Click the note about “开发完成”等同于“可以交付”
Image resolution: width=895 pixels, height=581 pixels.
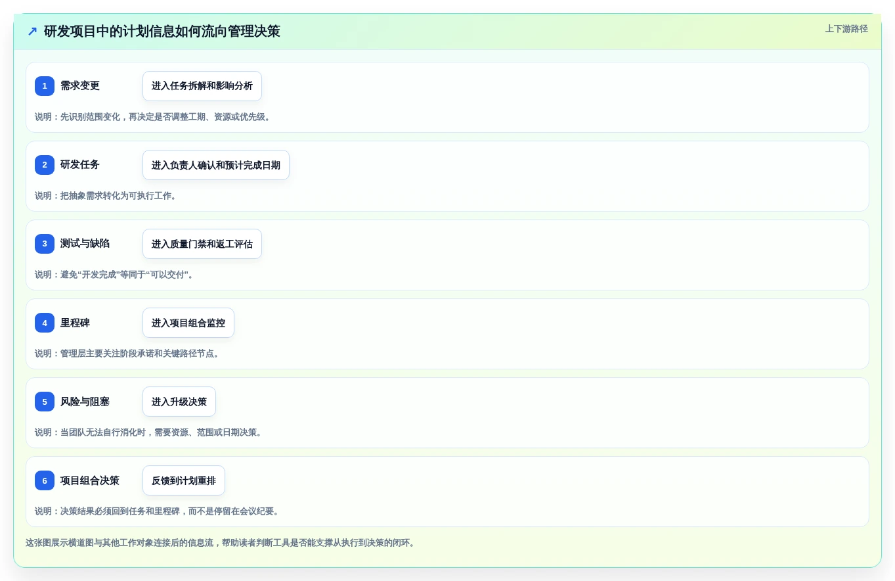(114, 275)
